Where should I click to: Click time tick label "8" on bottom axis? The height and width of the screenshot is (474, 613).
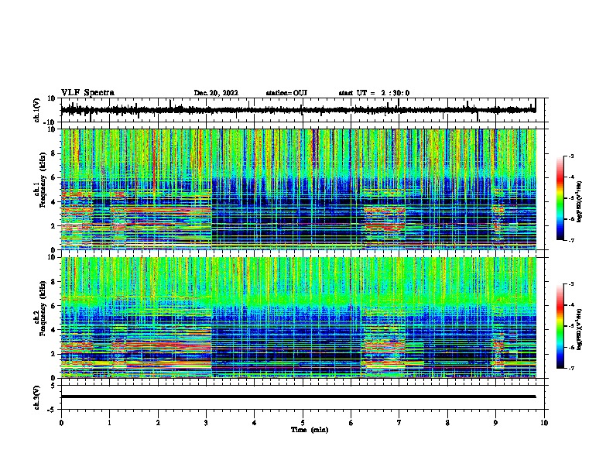tap(447, 423)
